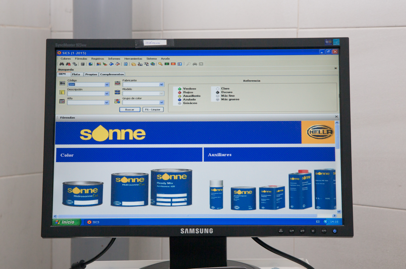Click the blue paint can toolbar icon
The width and height of the screenshot is (406, 269).
[111, 64]
